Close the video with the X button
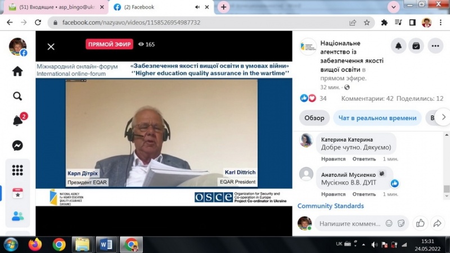Image resolution: width=450 pixels, height=253 pixels. coord(51,47)
